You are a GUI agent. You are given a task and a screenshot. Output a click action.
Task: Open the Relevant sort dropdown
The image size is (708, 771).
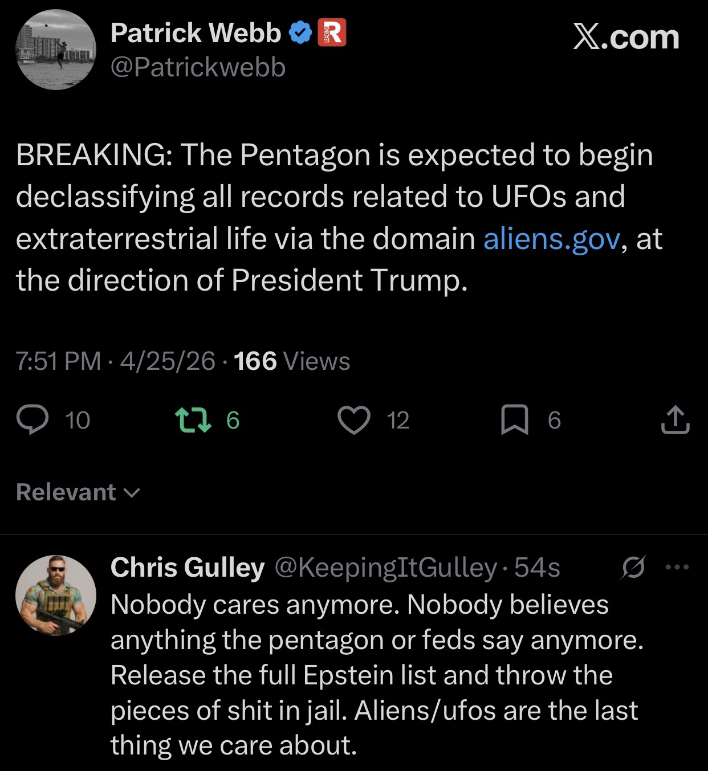(78, 492)
